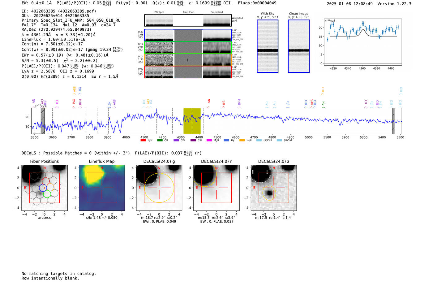Click the purple CIV legend swatch
The width and height of the screenshot is (433, 295).
pos(176,140)
